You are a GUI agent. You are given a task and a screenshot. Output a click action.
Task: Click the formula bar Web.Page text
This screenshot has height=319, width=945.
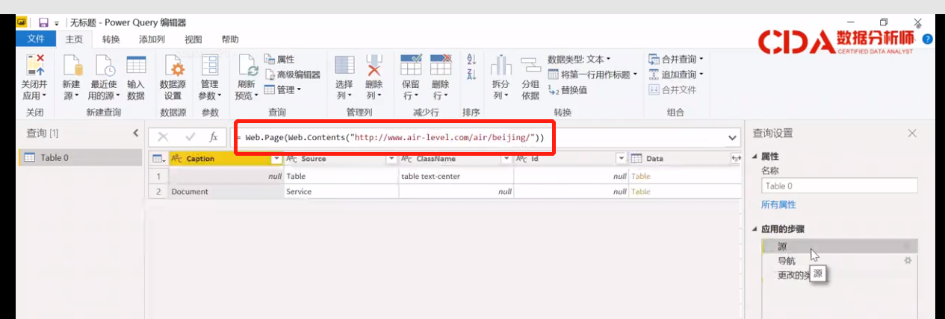394,138
